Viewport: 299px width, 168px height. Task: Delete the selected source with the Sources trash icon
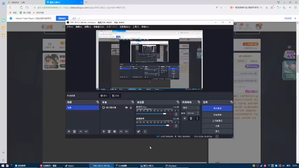109,131
